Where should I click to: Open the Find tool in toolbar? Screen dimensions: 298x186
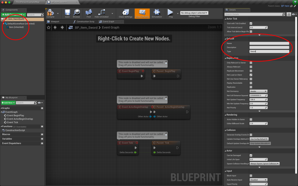click(x=88, y=13)
